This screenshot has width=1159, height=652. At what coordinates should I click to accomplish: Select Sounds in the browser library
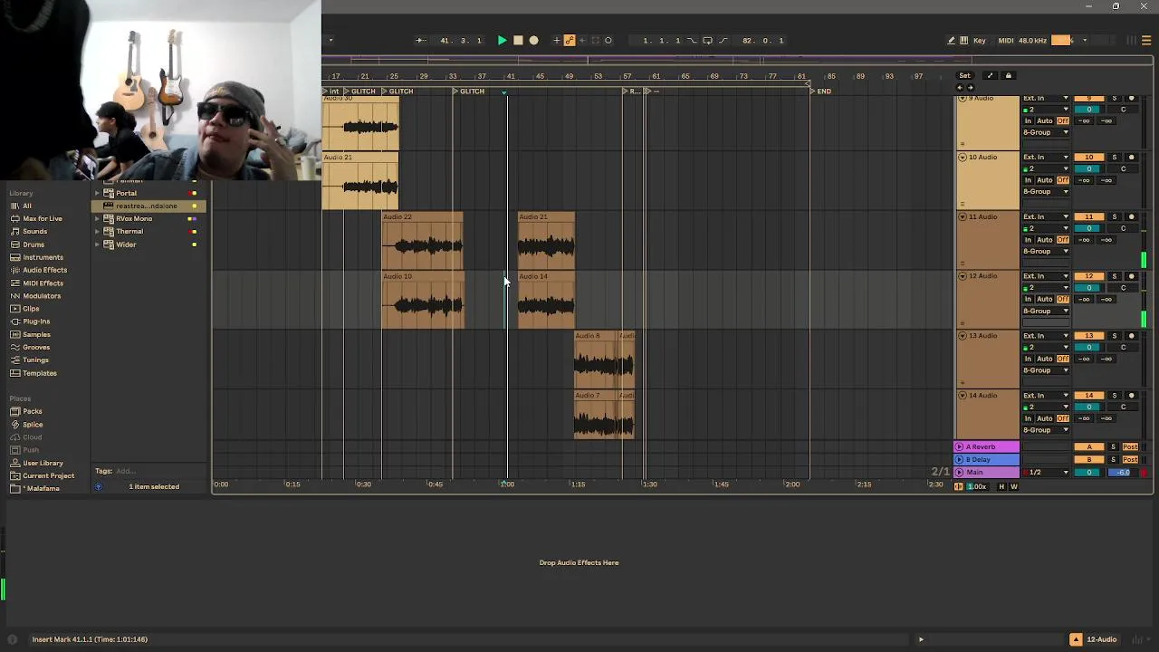(34, 232)
